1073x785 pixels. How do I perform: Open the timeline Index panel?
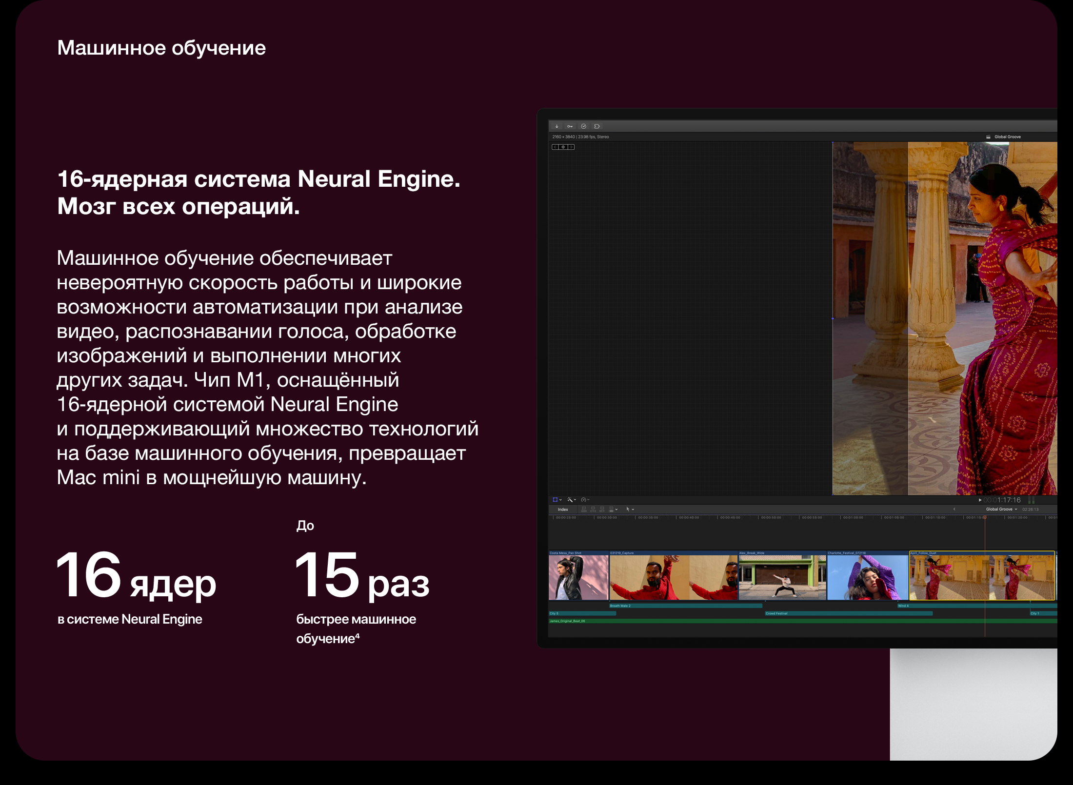click(x=563, y=509)
